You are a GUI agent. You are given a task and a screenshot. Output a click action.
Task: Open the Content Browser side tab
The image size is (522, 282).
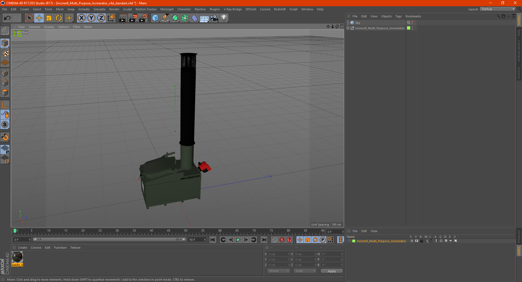click(519, 51)
